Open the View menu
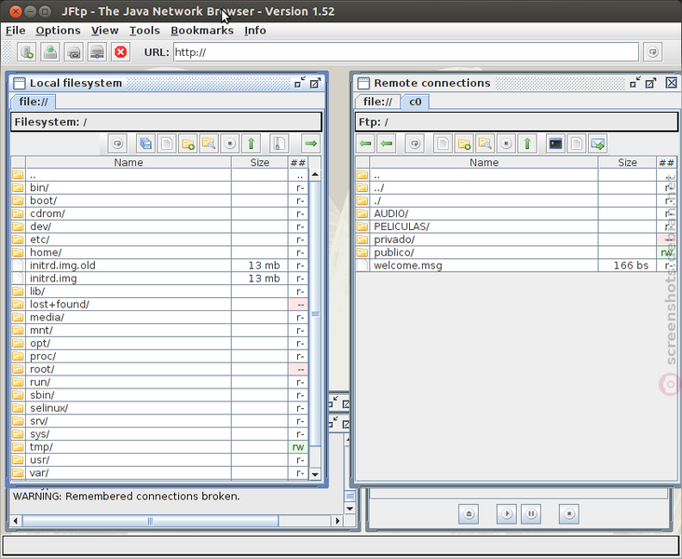The width and height of the screenshot is (682, 559). (105, 31)
